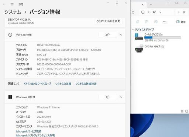Image resolution: width=189 pixels, height=137 pixels.
Task: Close the current File Explorer tab
Action: point(142,4)
